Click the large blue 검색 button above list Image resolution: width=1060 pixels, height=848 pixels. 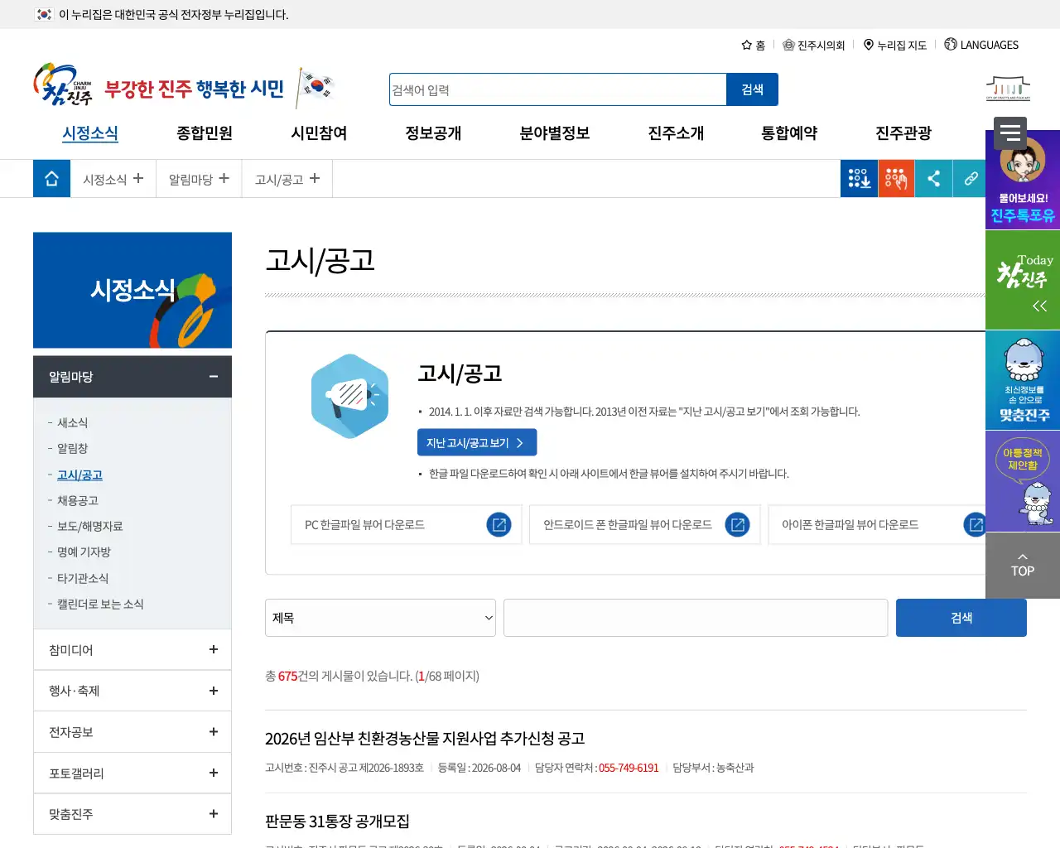click(x=961, y=618)
